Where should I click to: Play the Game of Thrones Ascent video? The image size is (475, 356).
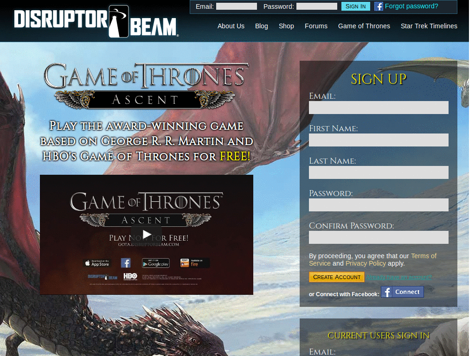tap(147, 234)
